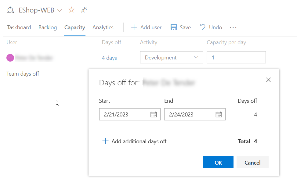Screen dimensions: 297x189
Task: Confirm days off with the OK button
Action: tap(218, 162)
